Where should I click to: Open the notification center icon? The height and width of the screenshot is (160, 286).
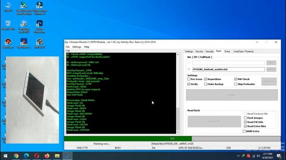tap(279, 156)
